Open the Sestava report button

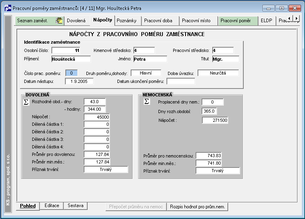click(76, 206)
